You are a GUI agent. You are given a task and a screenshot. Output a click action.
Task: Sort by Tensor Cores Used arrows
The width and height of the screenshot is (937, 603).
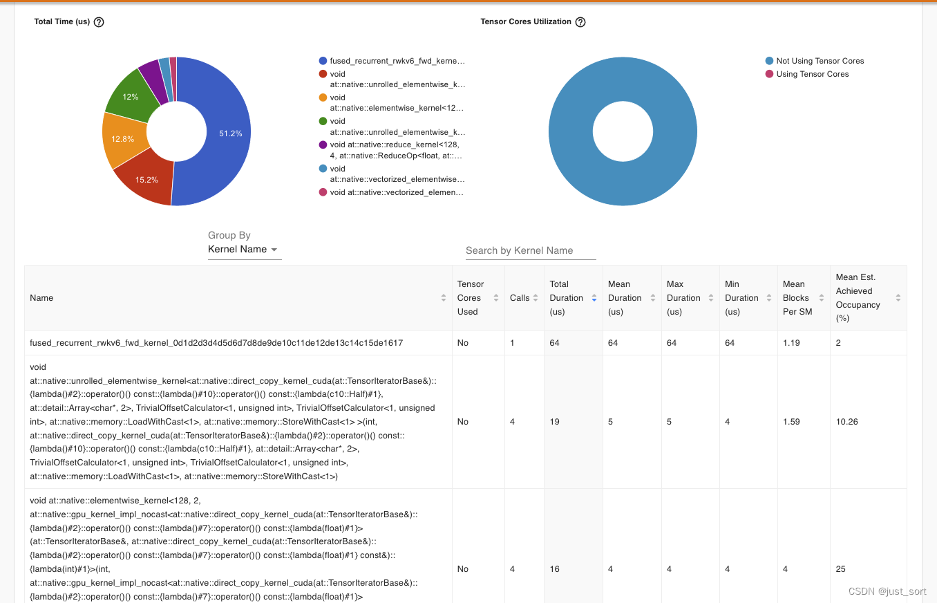(x=495, y=298)
